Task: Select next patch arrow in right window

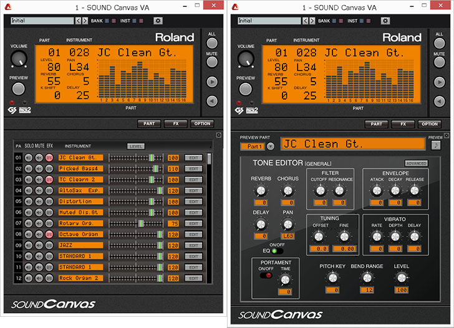Action: coord(312,21)
